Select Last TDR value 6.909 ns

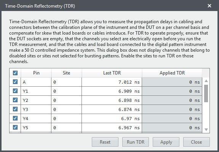112,91
